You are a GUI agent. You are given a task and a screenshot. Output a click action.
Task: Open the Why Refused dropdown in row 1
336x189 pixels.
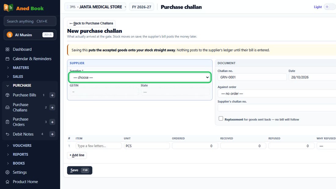[x=326, y=146]
